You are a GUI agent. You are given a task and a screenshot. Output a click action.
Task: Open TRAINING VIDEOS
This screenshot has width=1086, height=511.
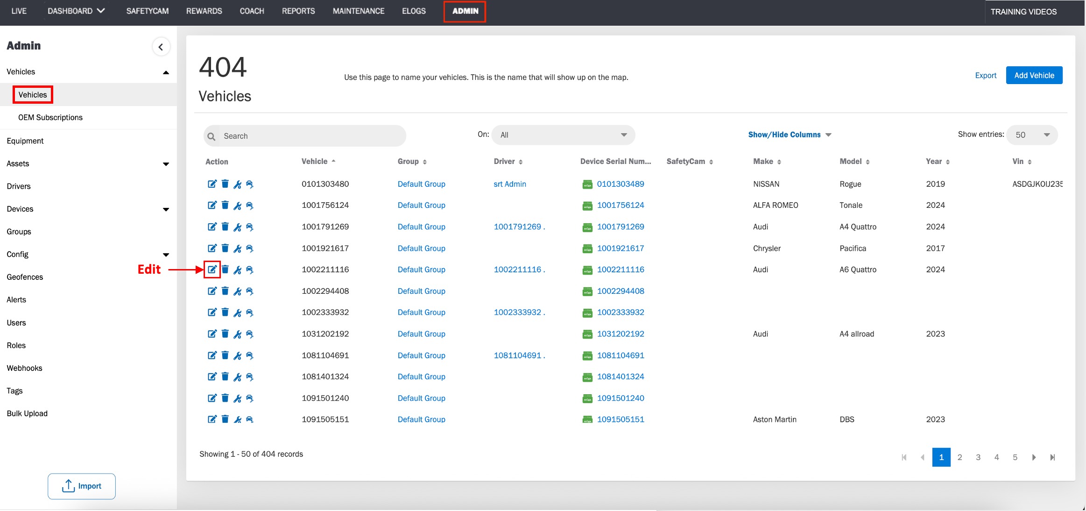coord(1023,12)
